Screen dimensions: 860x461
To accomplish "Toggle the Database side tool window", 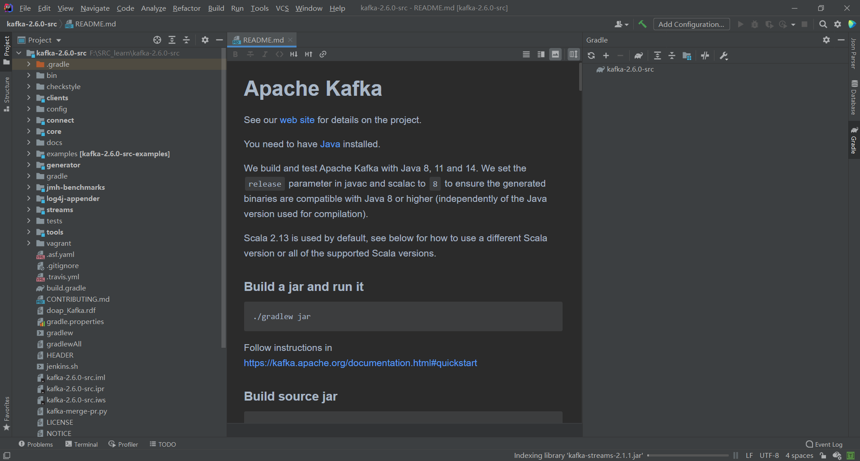I will coord(854,97).
